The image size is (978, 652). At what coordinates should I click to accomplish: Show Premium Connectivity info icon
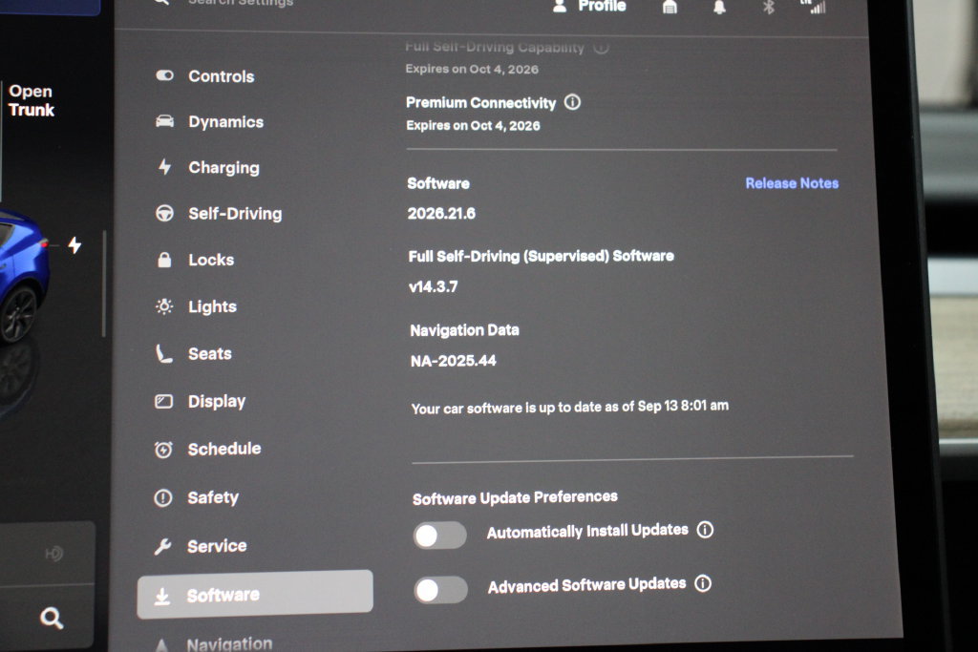pos(572,101)
